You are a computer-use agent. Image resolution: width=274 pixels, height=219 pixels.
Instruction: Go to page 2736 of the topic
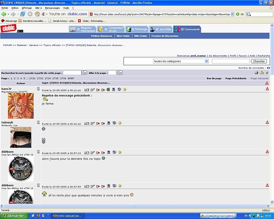(63, 78)
